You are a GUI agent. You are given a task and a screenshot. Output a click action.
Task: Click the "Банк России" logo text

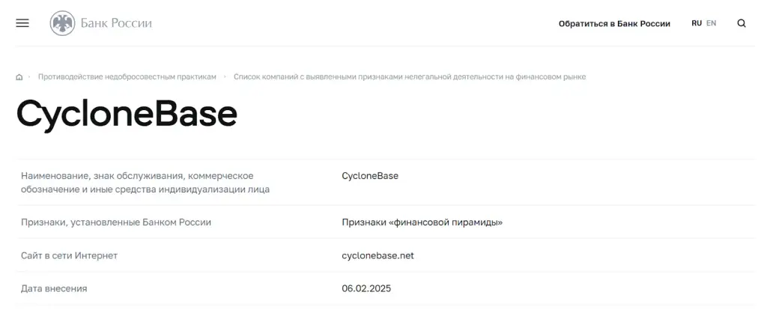116,23
